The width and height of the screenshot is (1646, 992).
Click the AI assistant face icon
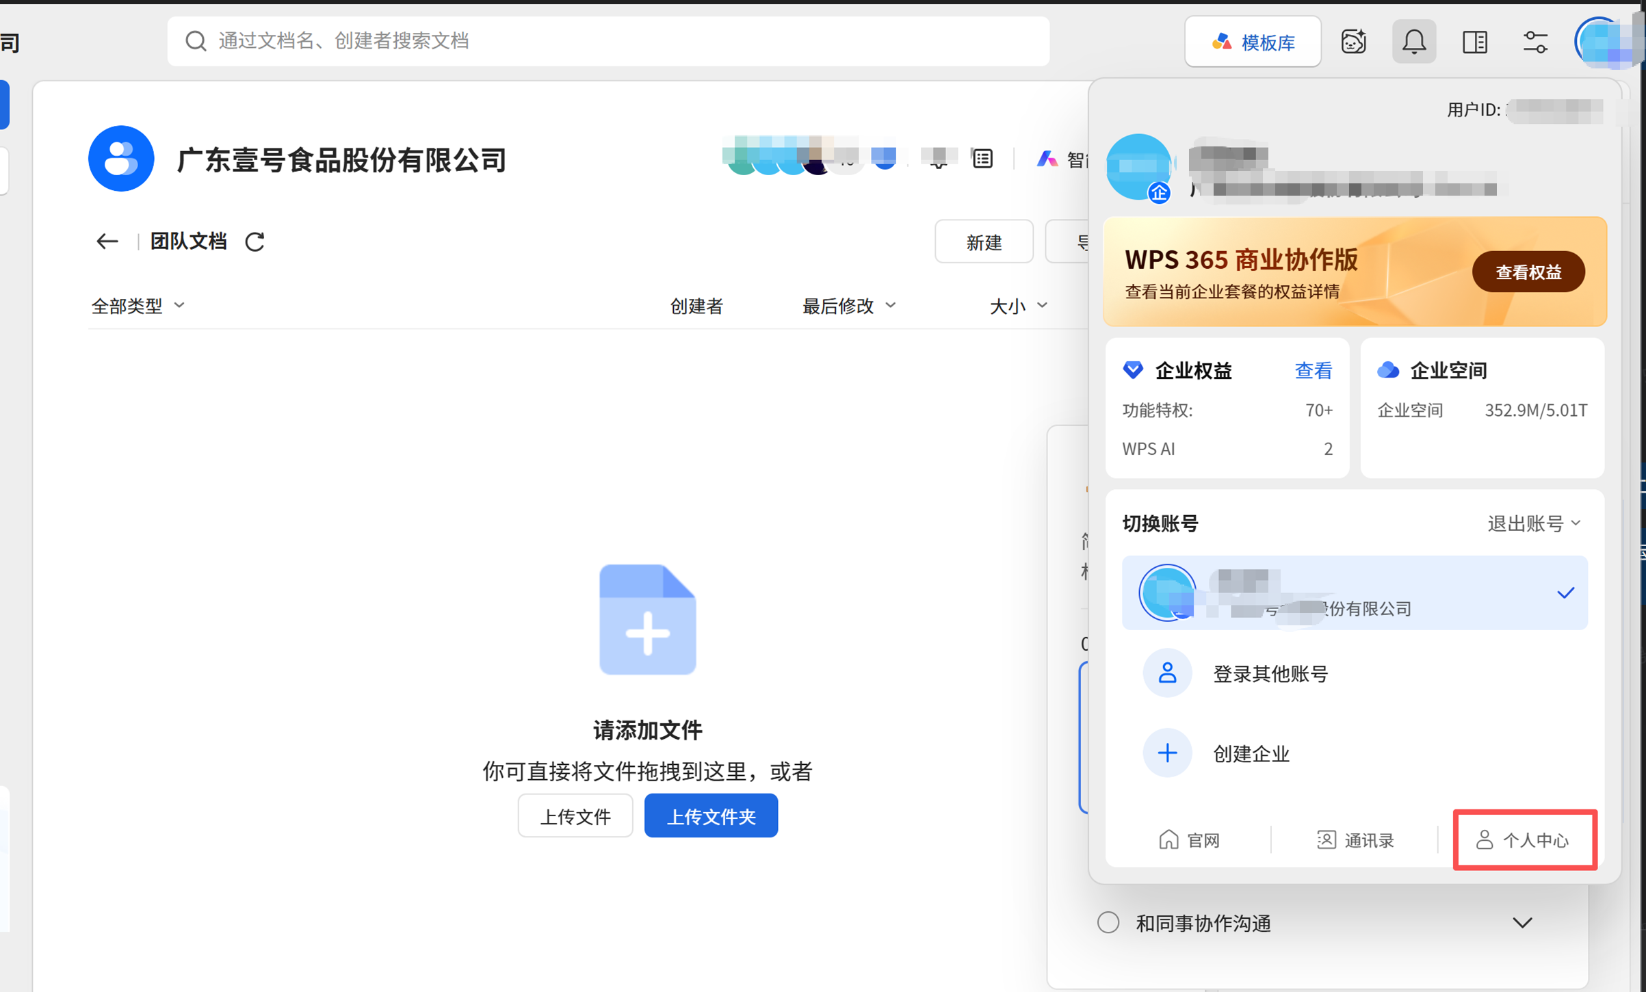(1353, 42)
